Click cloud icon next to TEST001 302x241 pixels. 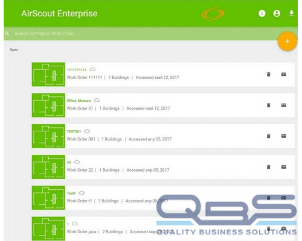click(87, 131)
